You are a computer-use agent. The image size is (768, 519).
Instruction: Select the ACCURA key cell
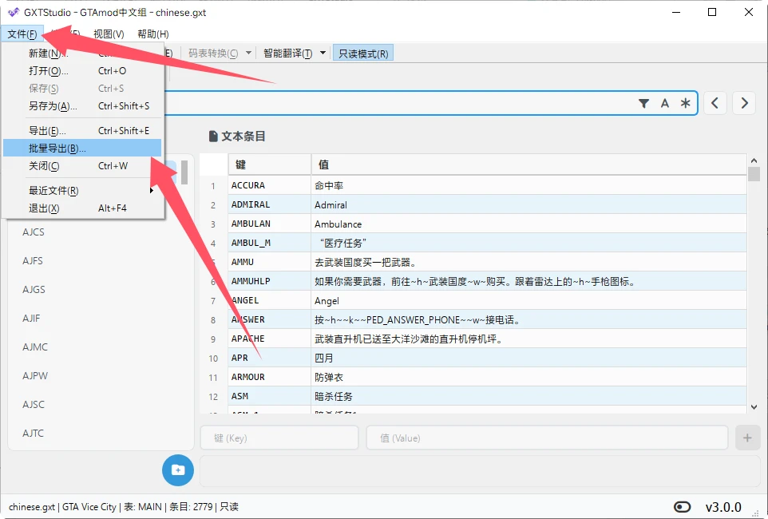(269, 185)
